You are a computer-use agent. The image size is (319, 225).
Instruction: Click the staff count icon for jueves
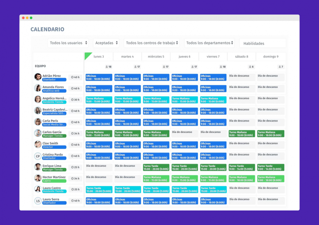click(192, 67)
